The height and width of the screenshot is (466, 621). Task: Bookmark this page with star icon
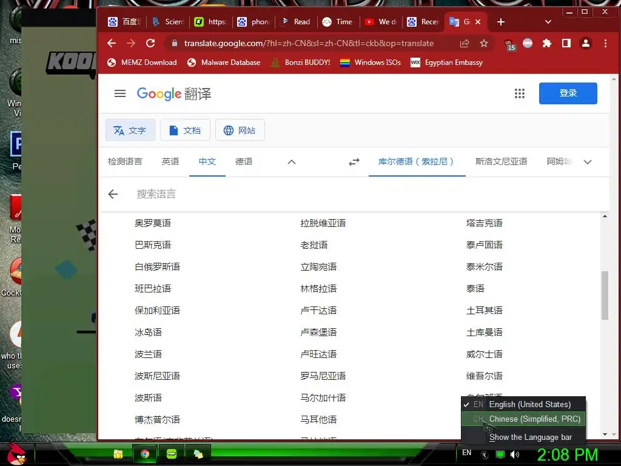coord(483,43)
